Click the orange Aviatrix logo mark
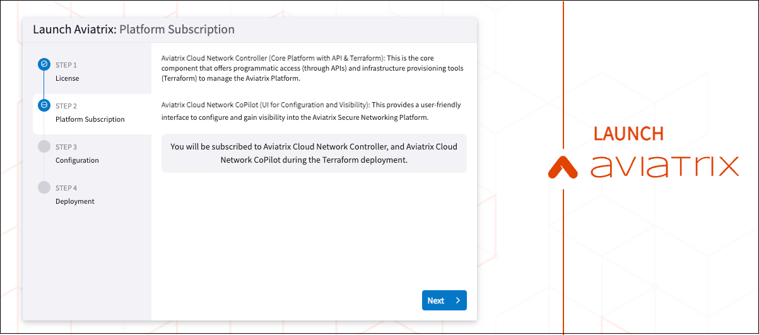 click(x=563, y=167)
